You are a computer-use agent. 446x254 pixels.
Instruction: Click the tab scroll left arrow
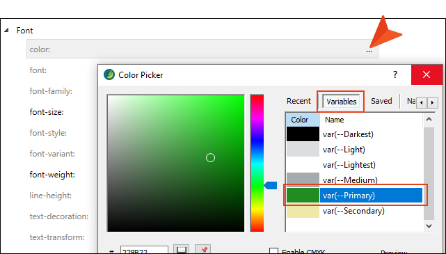pyautogui.click(x=422, y=103)
